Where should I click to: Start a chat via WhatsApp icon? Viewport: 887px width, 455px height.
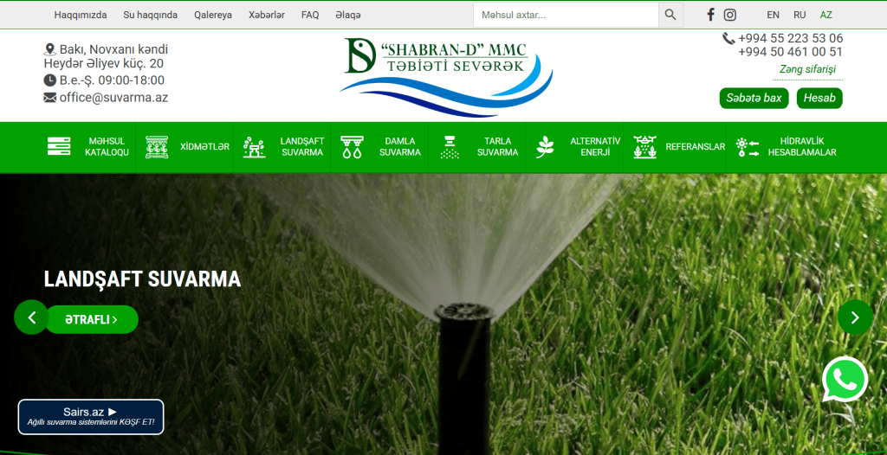(845, 379)
